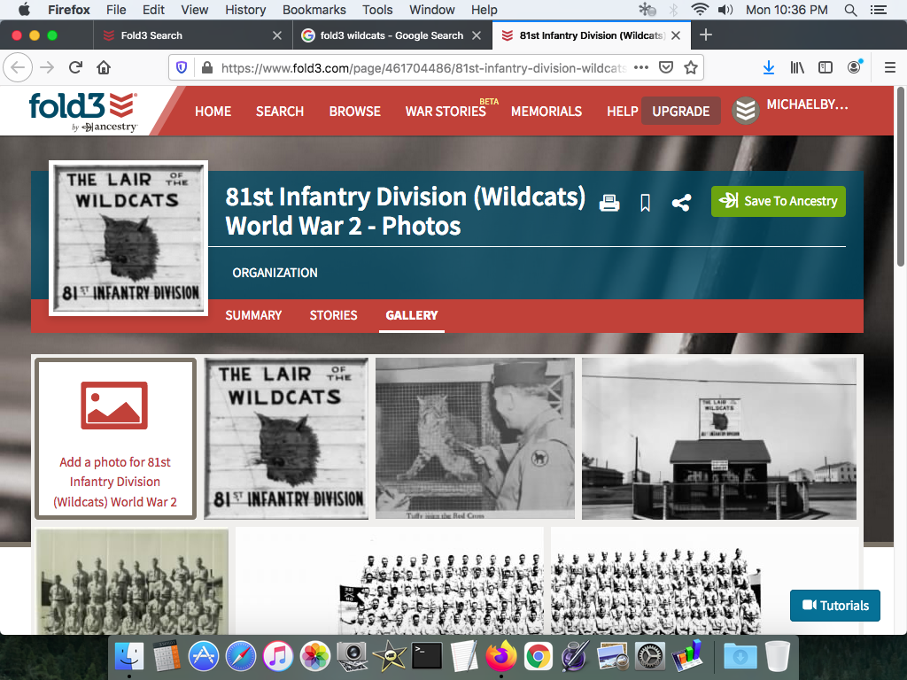Click Save To Ancestry button
Viewport: 907px width, 680px height.
pos(778,201)
